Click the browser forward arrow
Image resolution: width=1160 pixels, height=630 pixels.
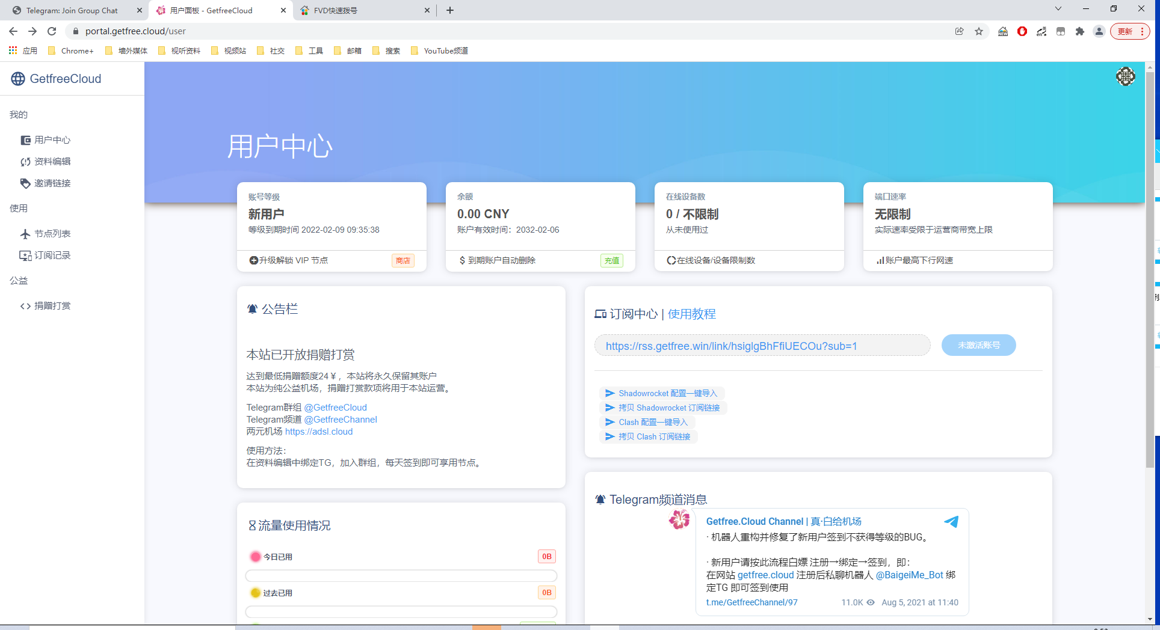click(32, 31)
